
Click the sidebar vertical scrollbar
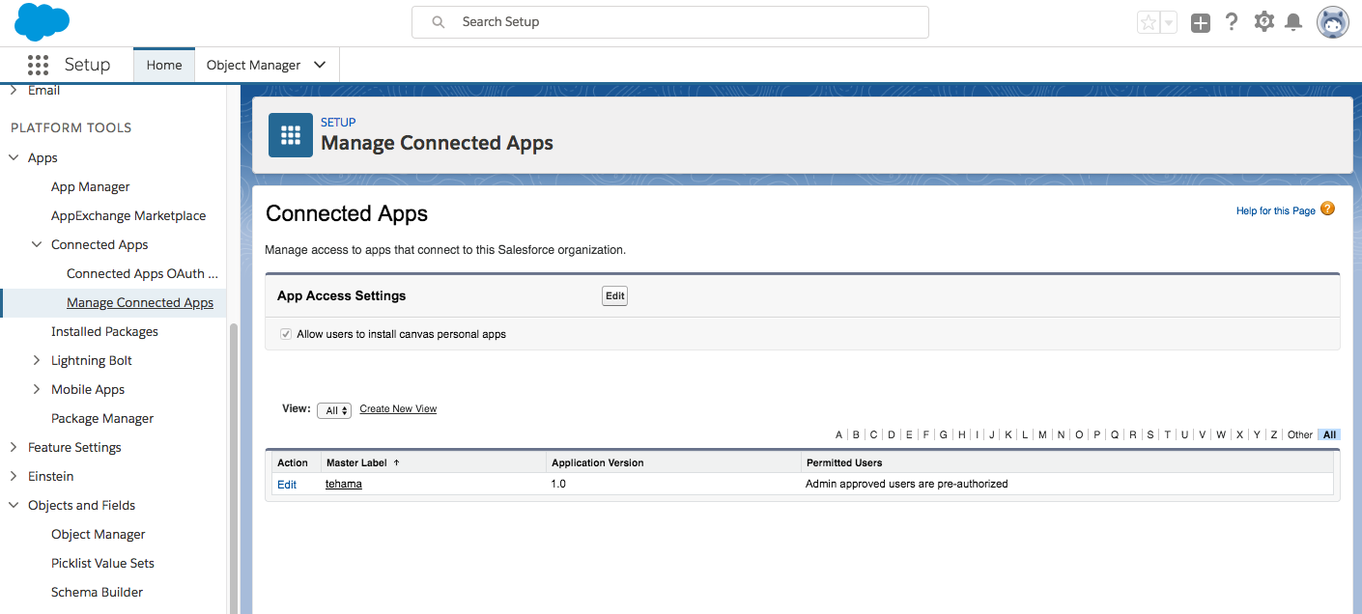233,468
